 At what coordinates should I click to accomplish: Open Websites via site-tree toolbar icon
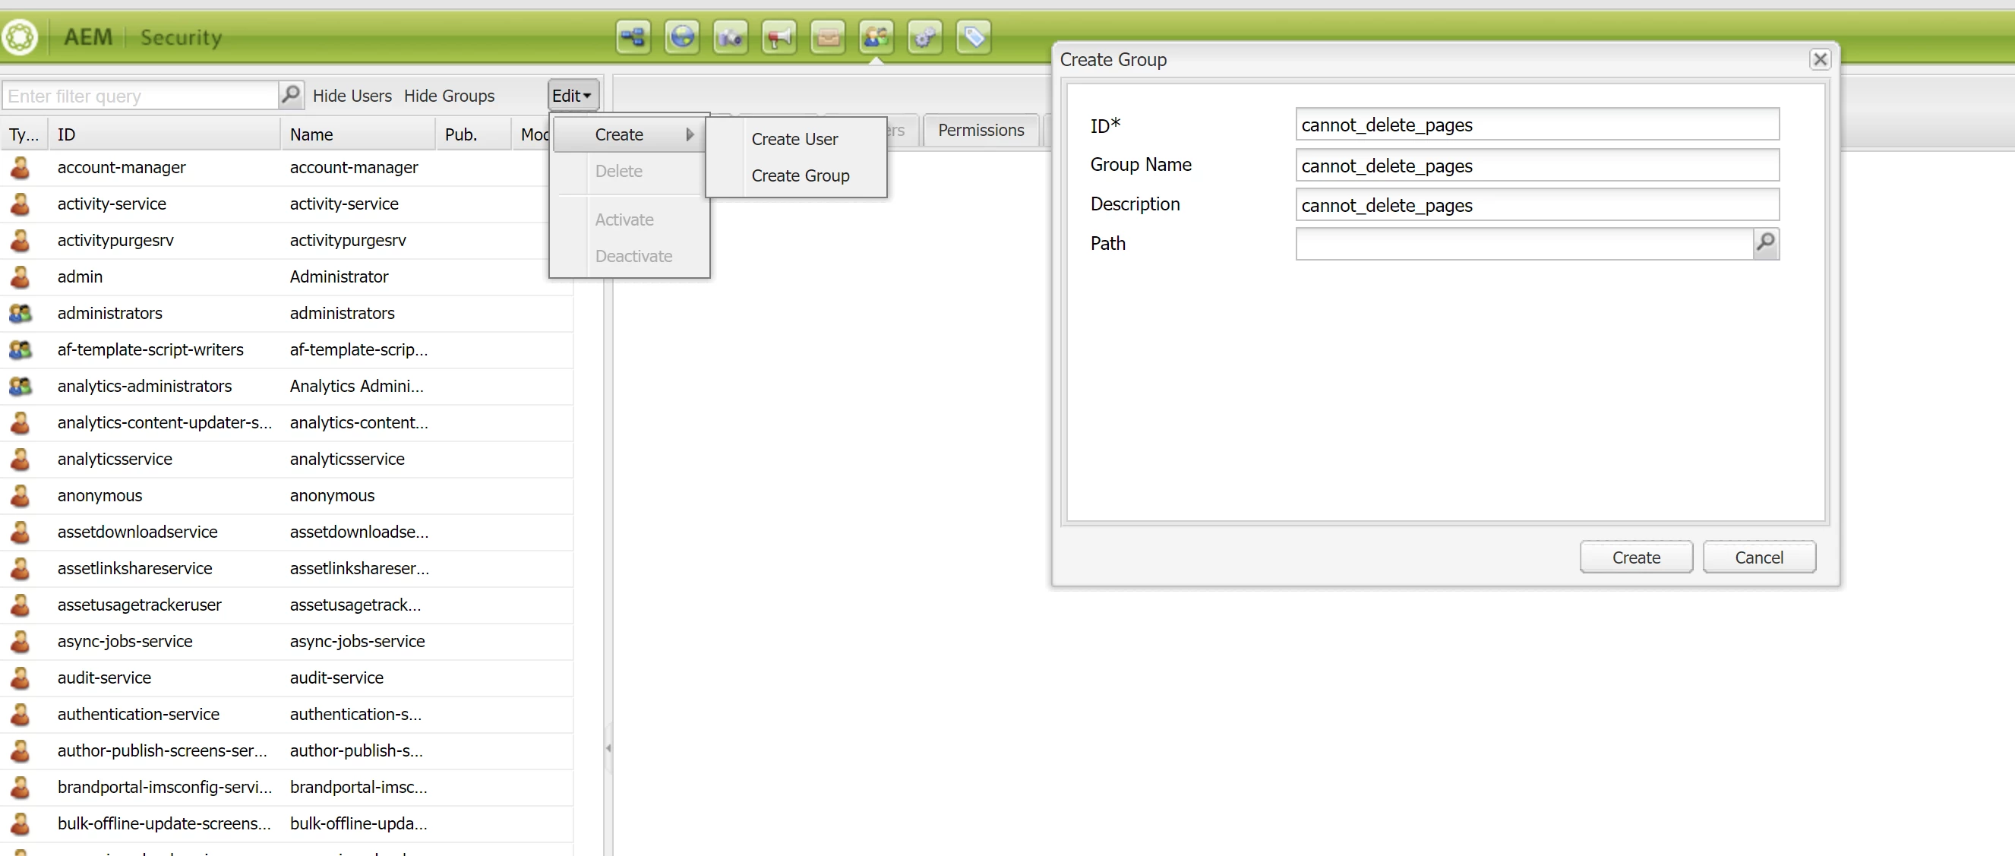point(633,36)
